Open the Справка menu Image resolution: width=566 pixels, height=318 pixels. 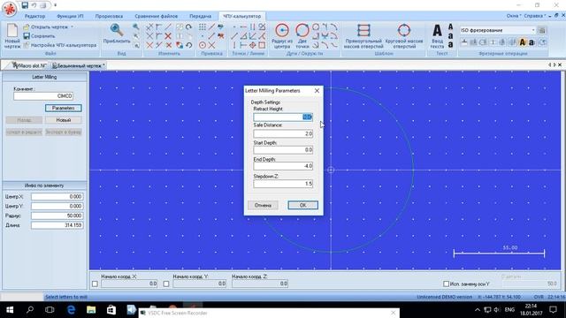coord(534,16)
